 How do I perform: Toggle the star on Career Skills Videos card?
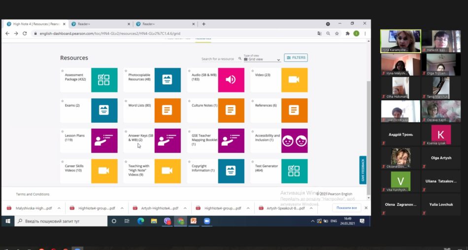pos(63,162)
